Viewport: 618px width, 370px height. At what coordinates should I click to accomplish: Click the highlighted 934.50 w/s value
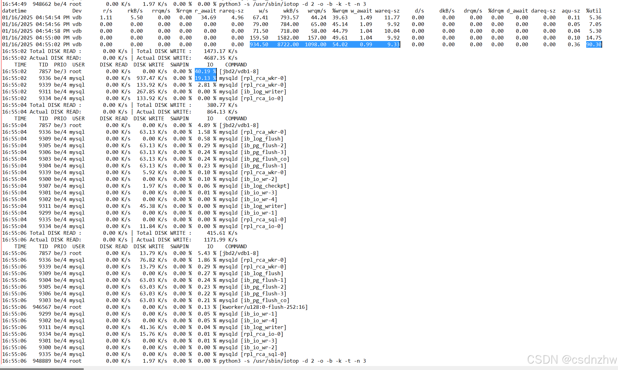point(259,44)
